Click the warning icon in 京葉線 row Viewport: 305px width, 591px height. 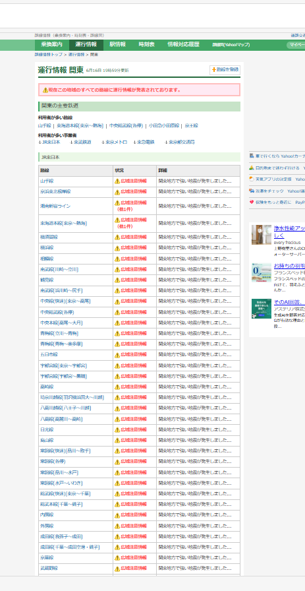point(117,558)
